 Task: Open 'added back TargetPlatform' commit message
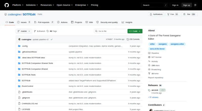point(92,81)
